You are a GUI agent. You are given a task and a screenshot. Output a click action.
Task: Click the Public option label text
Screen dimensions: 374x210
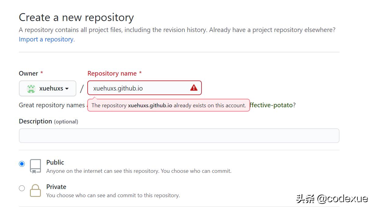point(55,162)
